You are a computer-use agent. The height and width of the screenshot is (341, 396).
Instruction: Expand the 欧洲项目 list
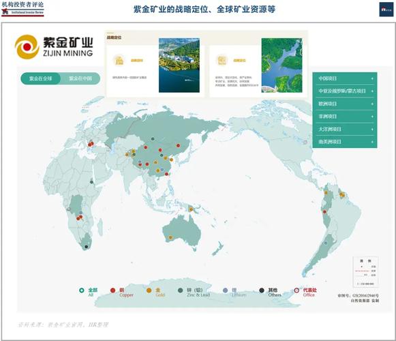(x=345, y=104)
